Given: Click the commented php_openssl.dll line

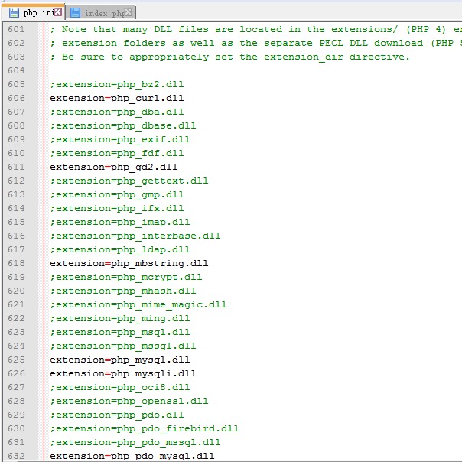Looking at the screenshot, I should 129,402.
